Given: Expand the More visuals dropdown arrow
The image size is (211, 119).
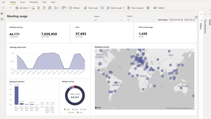Looking at the screenshot, I should 123,8.
